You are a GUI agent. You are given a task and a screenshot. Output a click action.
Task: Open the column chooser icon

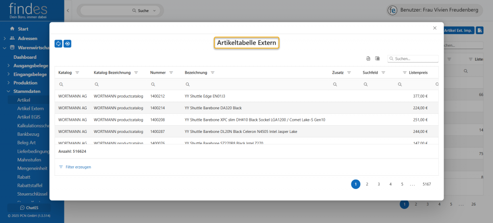click(x=377, y=59)
